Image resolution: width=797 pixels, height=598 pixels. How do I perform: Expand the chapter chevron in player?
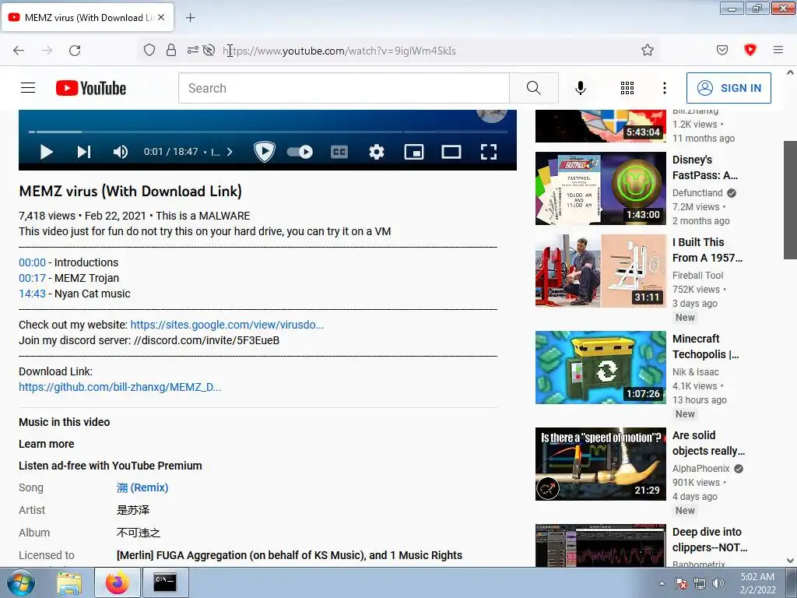point(230,152)
